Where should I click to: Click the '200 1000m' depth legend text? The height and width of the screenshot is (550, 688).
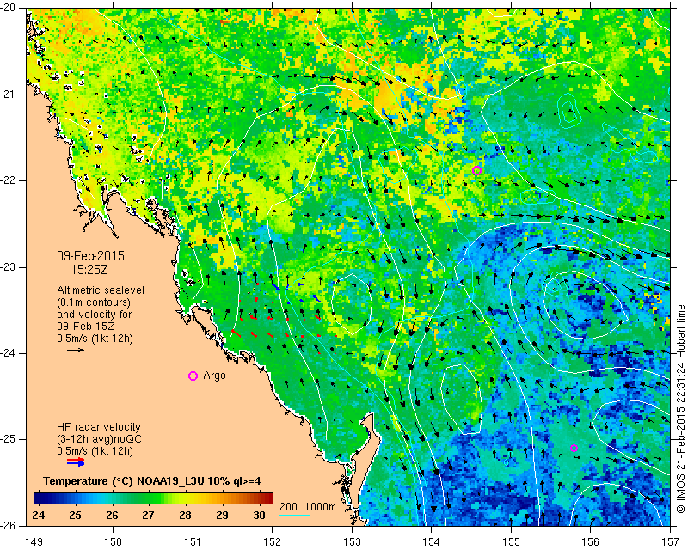pos(308,506)
